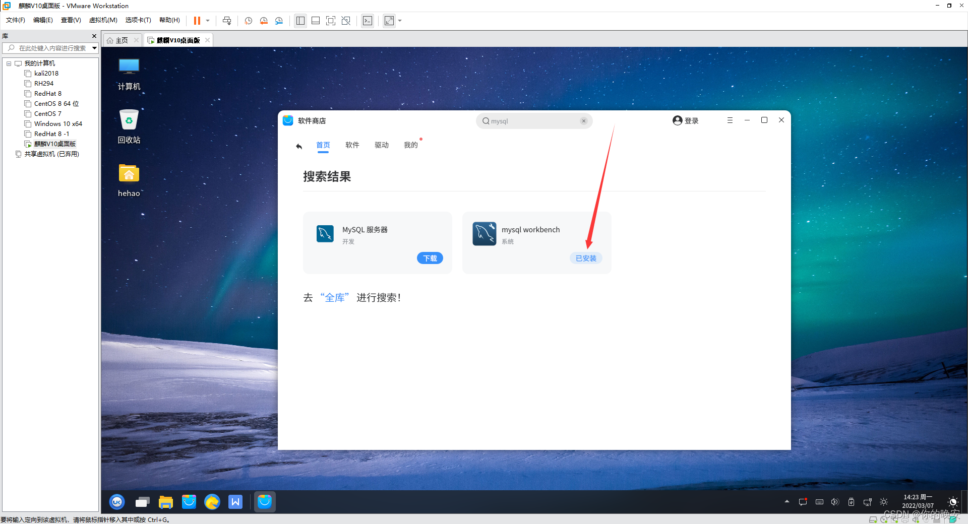The image size is (968, 524).
Task: Open the file manager taskbar icon
Action: tap(166, 502)
